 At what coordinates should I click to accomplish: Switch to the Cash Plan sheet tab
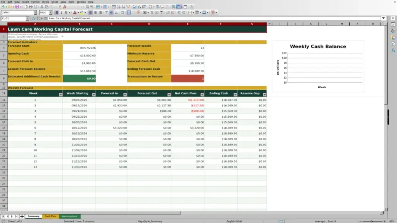[x=50, y=216]
